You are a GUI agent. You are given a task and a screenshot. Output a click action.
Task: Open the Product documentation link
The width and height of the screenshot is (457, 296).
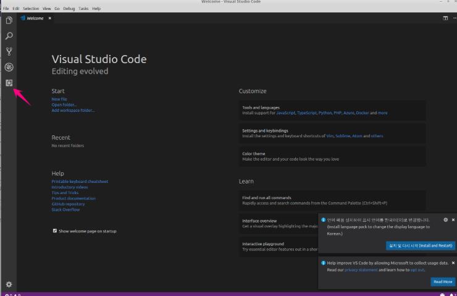(x=73, y=198)
